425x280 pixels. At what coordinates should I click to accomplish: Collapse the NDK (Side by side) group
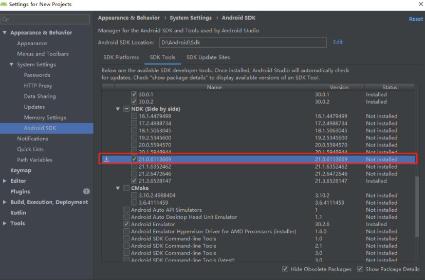[118, 109]
